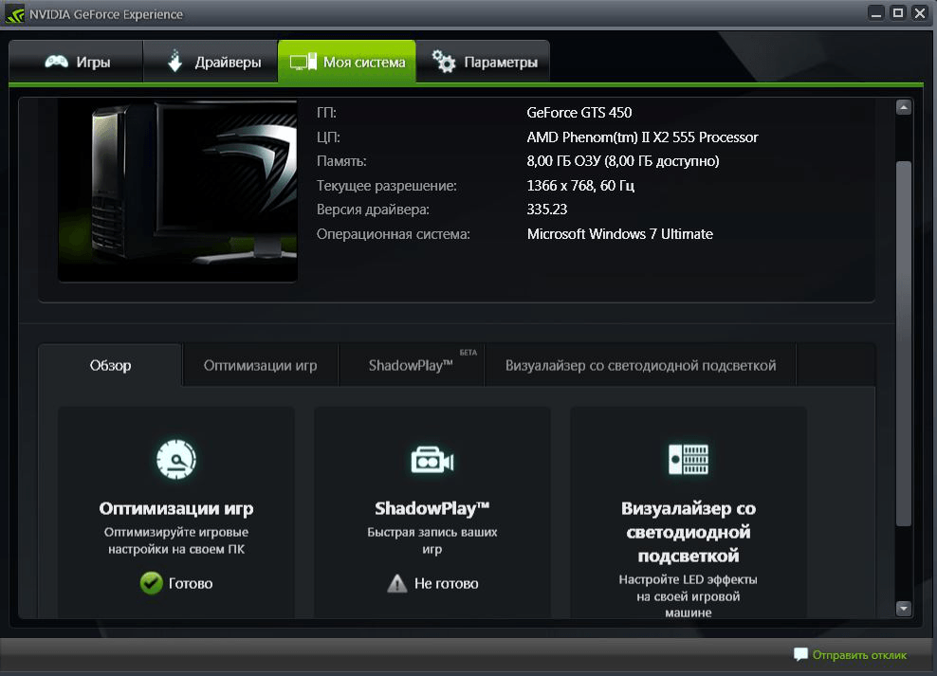Click the LED visualizer icon
937x676 pixels.
point(689,460)
